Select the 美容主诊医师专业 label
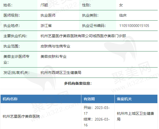159x129 pixels. click(x=16, y=59)
